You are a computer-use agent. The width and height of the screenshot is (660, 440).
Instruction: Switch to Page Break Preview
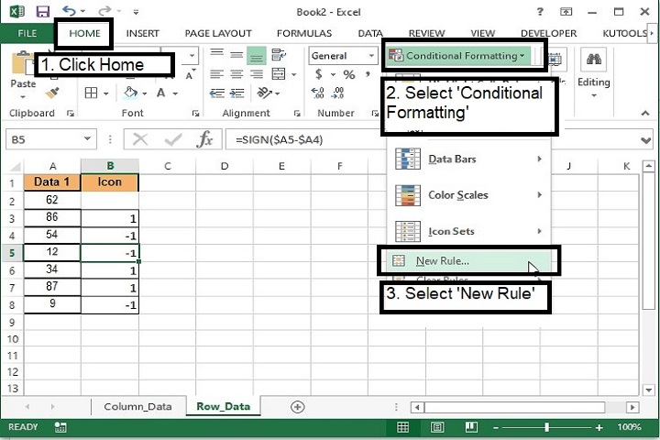pos(471,428)
